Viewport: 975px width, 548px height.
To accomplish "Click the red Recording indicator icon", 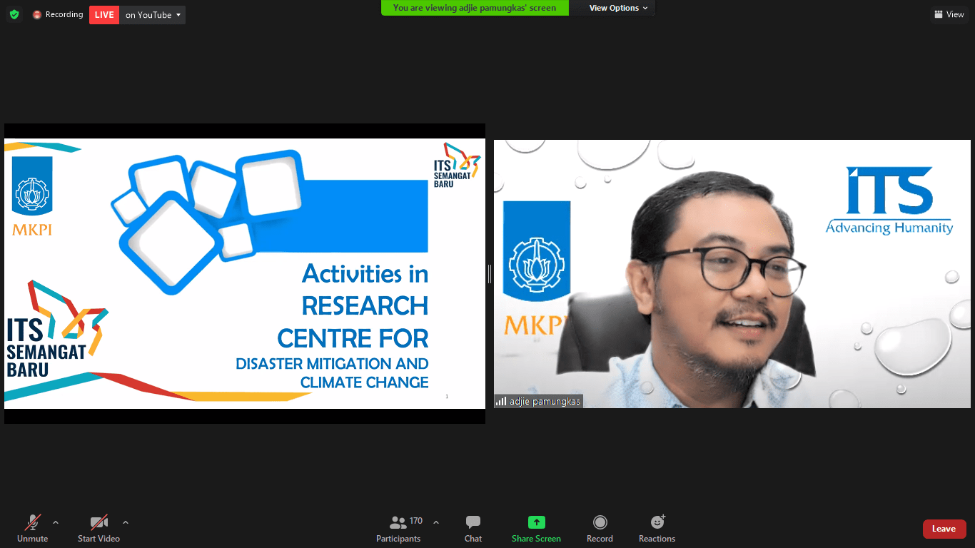I will click(x=37, y=15).
